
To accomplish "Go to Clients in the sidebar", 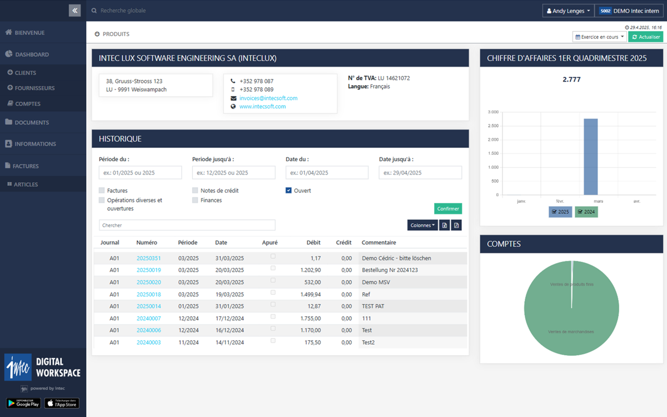I will coord(22,73).
